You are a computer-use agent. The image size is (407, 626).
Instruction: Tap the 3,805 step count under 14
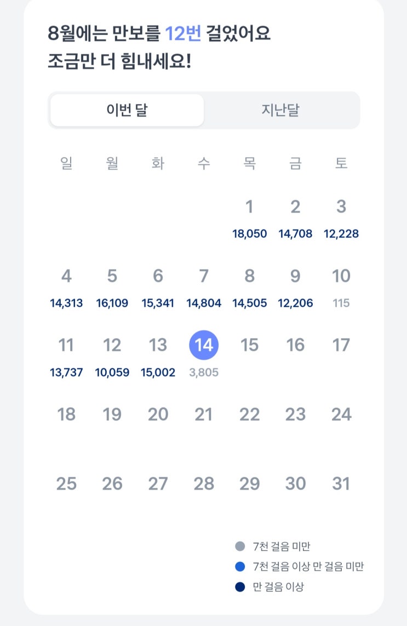(204, 373)
